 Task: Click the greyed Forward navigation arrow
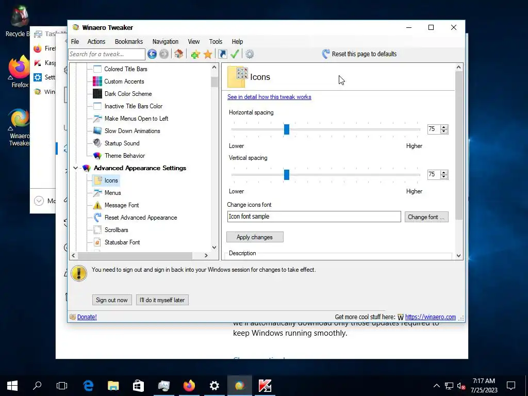(163, 54)
